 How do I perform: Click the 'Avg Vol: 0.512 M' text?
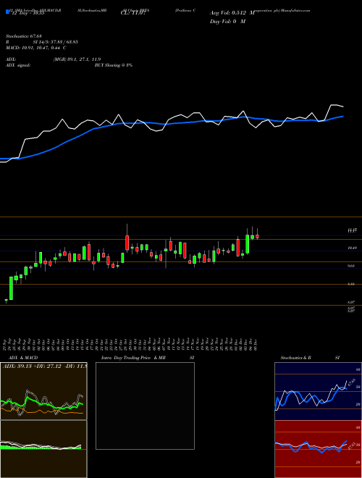232,13
